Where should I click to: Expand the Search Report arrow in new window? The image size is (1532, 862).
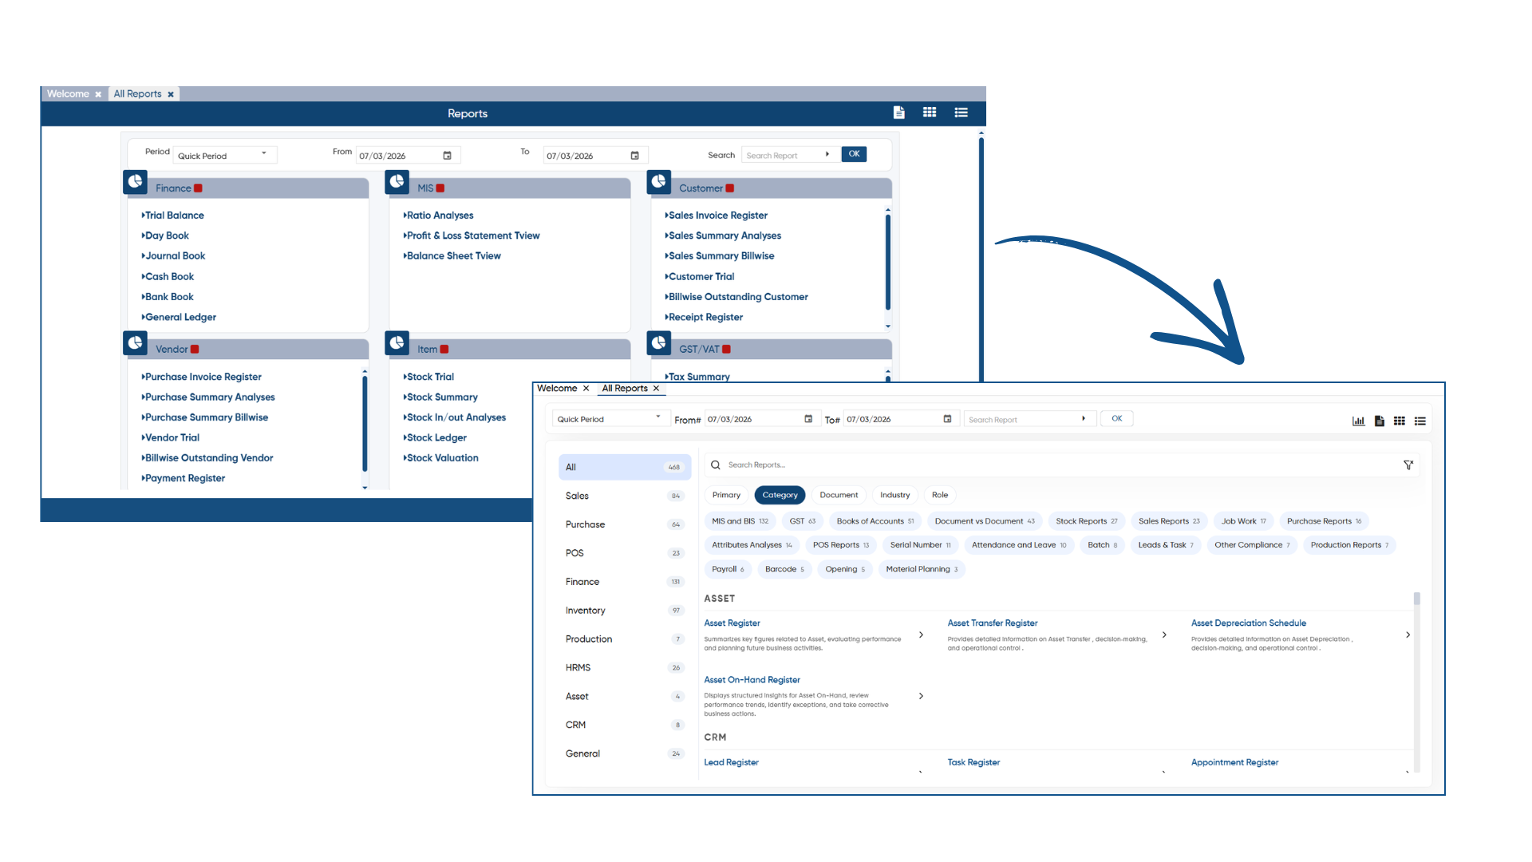click(1084, 419)
